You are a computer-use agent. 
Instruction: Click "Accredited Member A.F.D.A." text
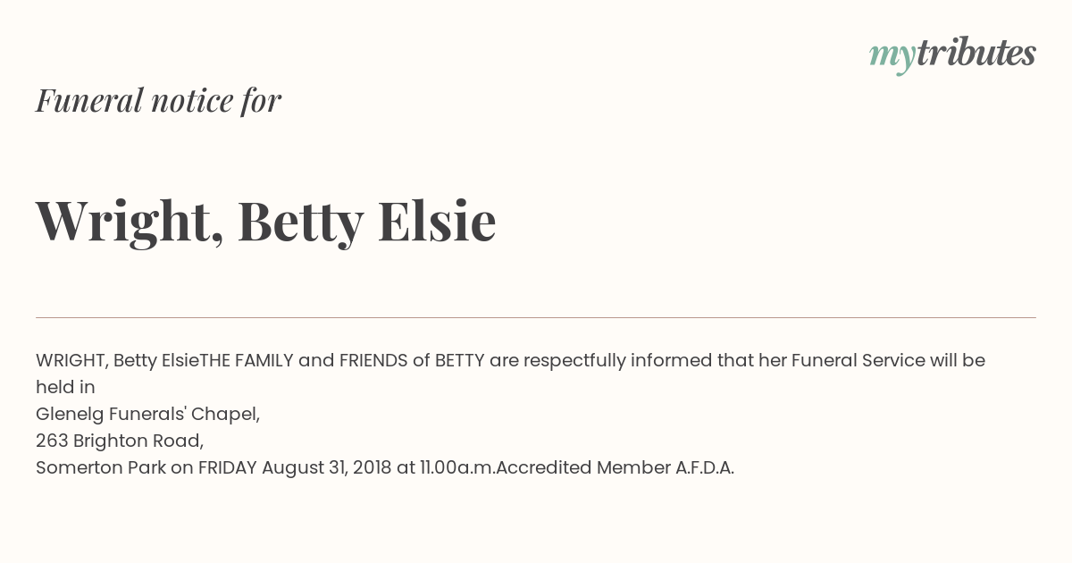tap(615, 467)
